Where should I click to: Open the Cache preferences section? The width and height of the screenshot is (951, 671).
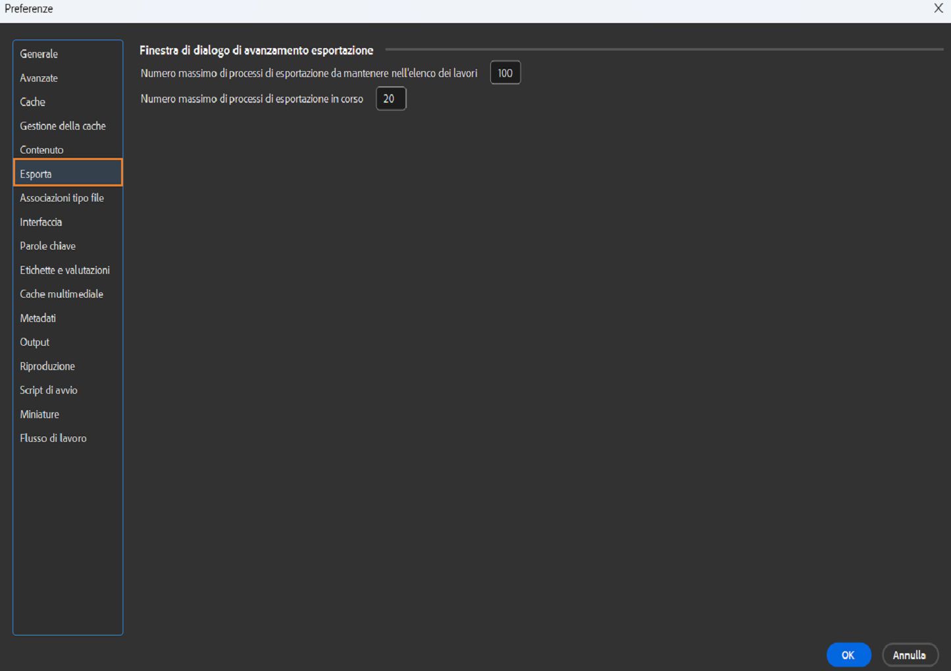pyautogui.click(x=68, y=102)
